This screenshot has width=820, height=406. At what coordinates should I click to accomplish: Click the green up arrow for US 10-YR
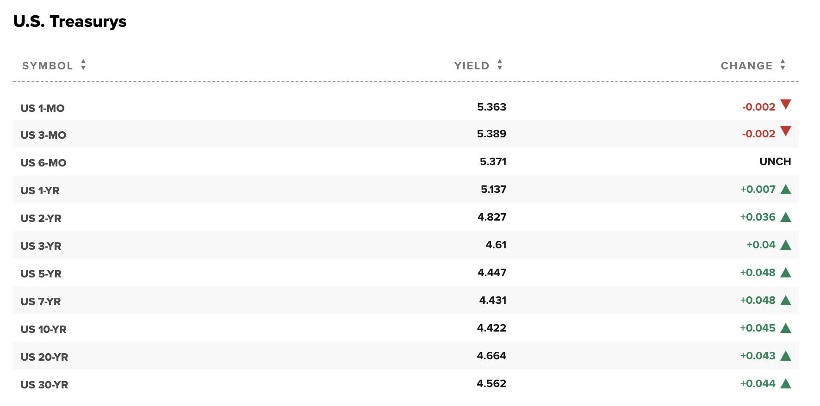[x=785, y=328]
